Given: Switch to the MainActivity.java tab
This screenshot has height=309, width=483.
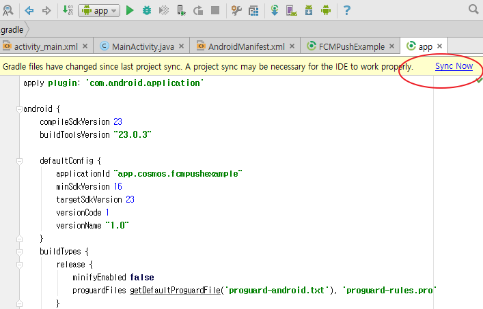Looking at the screenshot, I should (143, 47).
